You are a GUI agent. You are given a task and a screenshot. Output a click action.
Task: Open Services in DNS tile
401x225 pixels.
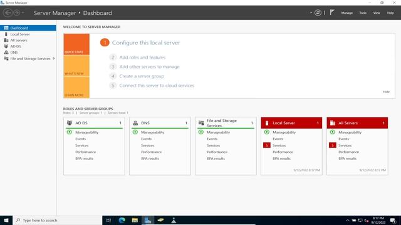point(148,146)
